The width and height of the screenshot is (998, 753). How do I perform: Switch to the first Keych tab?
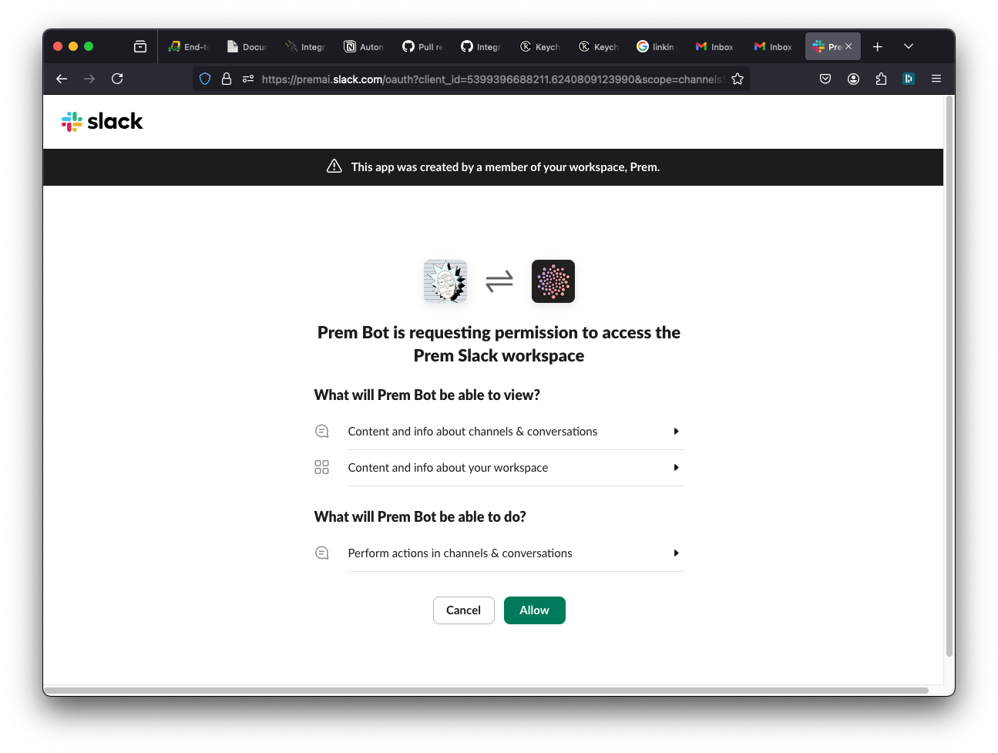tap(541, 46)
